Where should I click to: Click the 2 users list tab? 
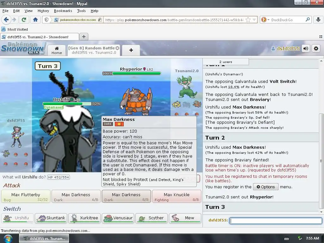click(x=226, y=62)
